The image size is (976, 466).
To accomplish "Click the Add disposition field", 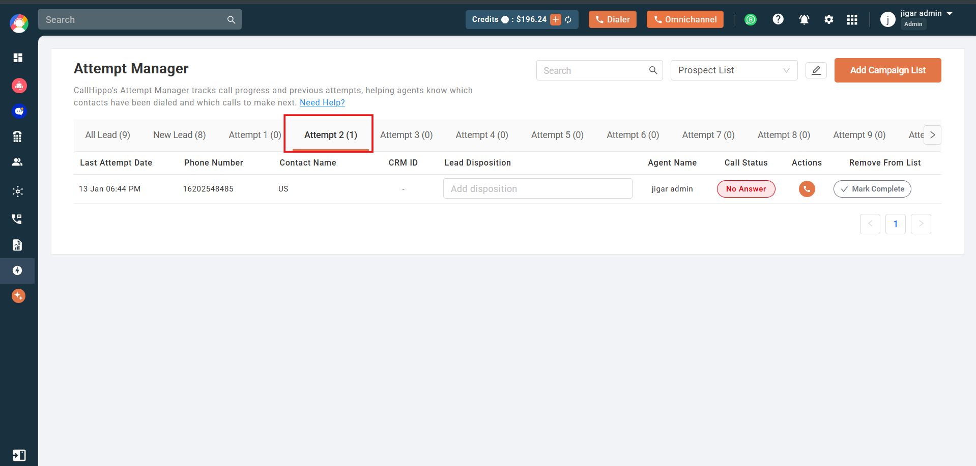I will pos(537,188).
